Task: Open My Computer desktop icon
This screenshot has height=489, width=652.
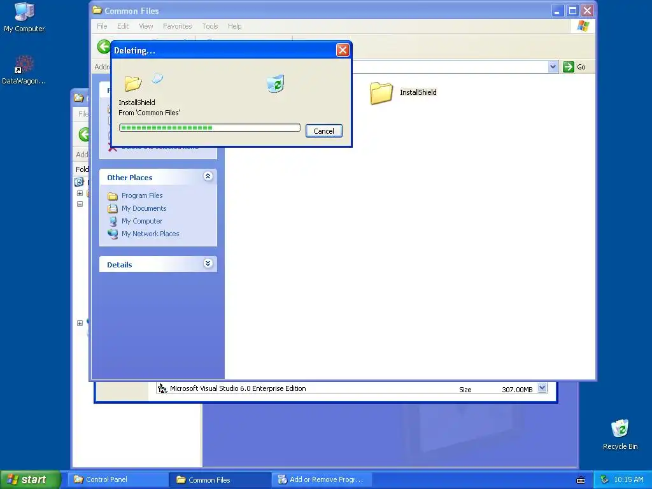Action: pyautogui.click(x=24, y=17)
